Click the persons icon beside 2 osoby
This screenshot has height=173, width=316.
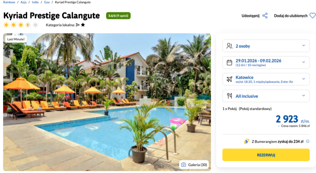pos(229,46)
